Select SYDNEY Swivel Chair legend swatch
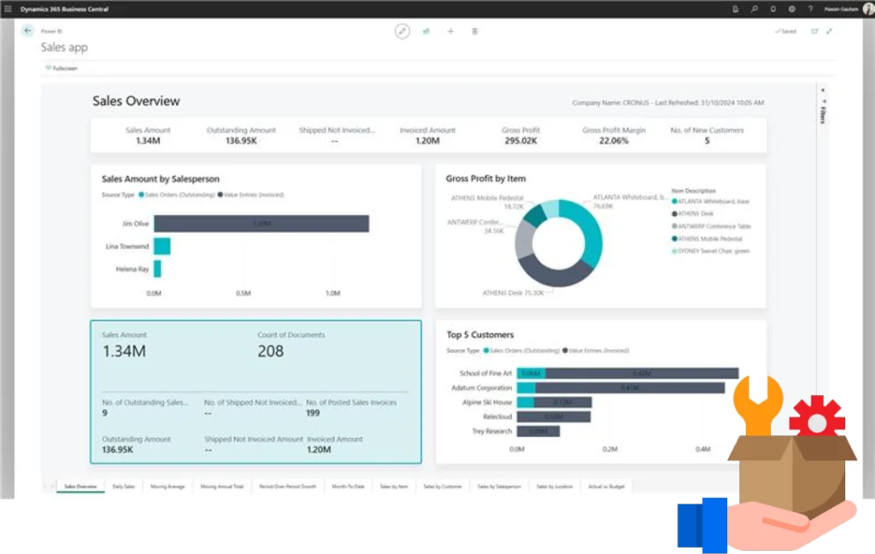Image resolution: width=875 pixels, height=554 pixels. [675, 251]
